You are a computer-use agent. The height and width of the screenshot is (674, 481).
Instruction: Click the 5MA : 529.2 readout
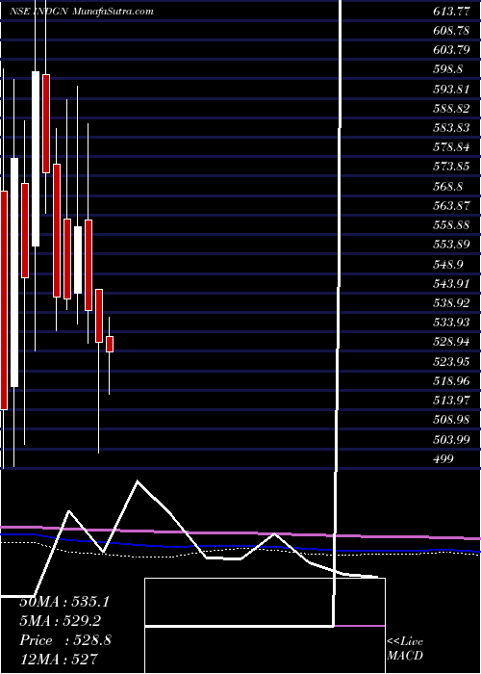(x=61, y=621)
